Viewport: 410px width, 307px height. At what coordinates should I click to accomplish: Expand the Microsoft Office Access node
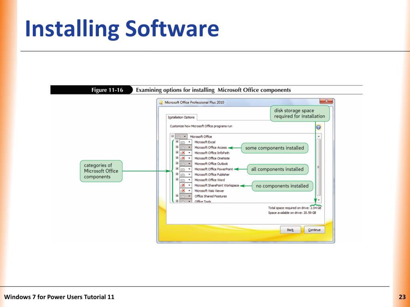[x=177, y=147]
